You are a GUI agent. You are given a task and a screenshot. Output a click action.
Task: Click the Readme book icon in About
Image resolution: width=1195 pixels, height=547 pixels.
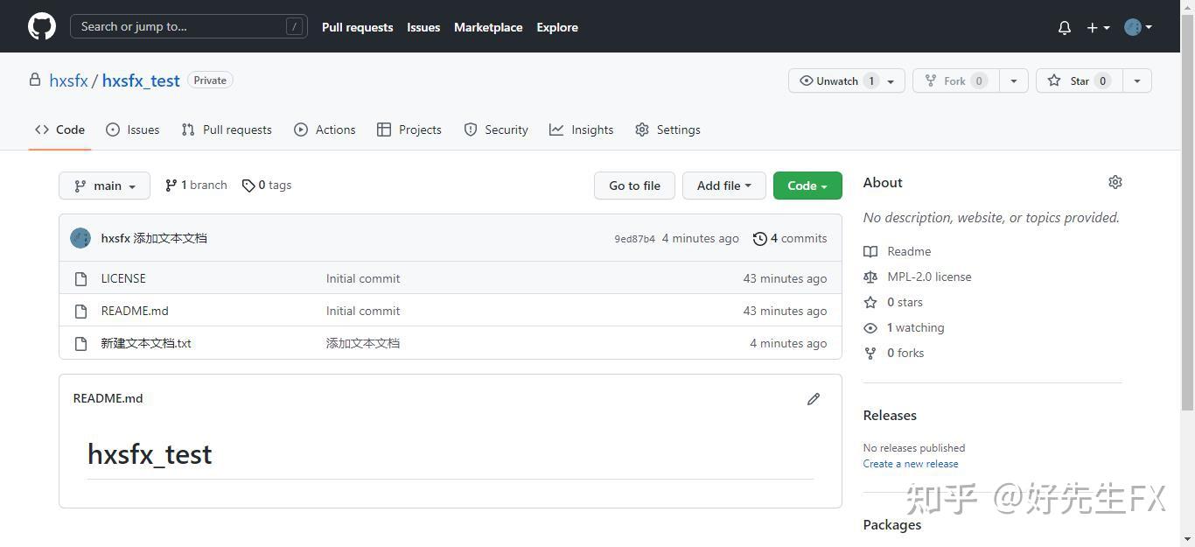[870, 251]
